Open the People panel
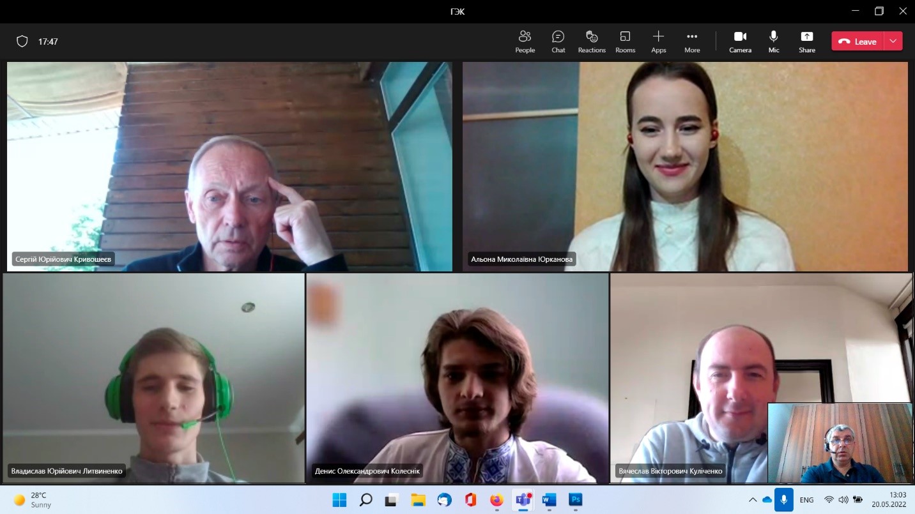This screenshot has width=915, height=514. coord(525,42)
